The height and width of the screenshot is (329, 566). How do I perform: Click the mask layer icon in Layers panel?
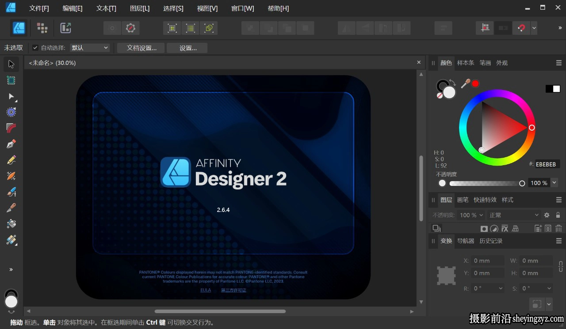[x=484, y=228]
